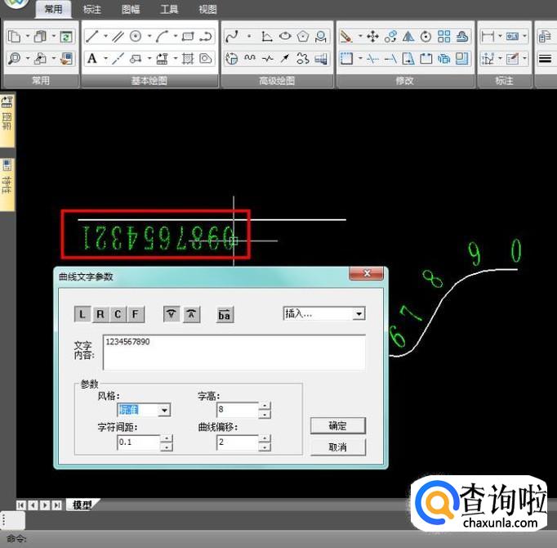
Task: Expand the Dimension tool dropdown arrow
Action: 500,36
